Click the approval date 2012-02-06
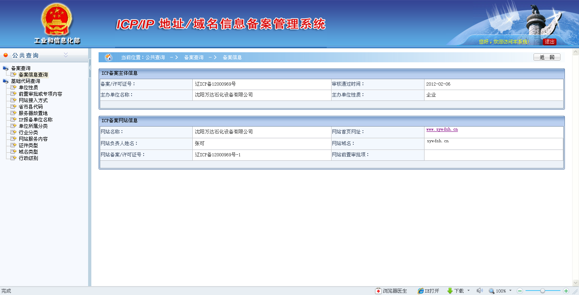 click(438, 84)
